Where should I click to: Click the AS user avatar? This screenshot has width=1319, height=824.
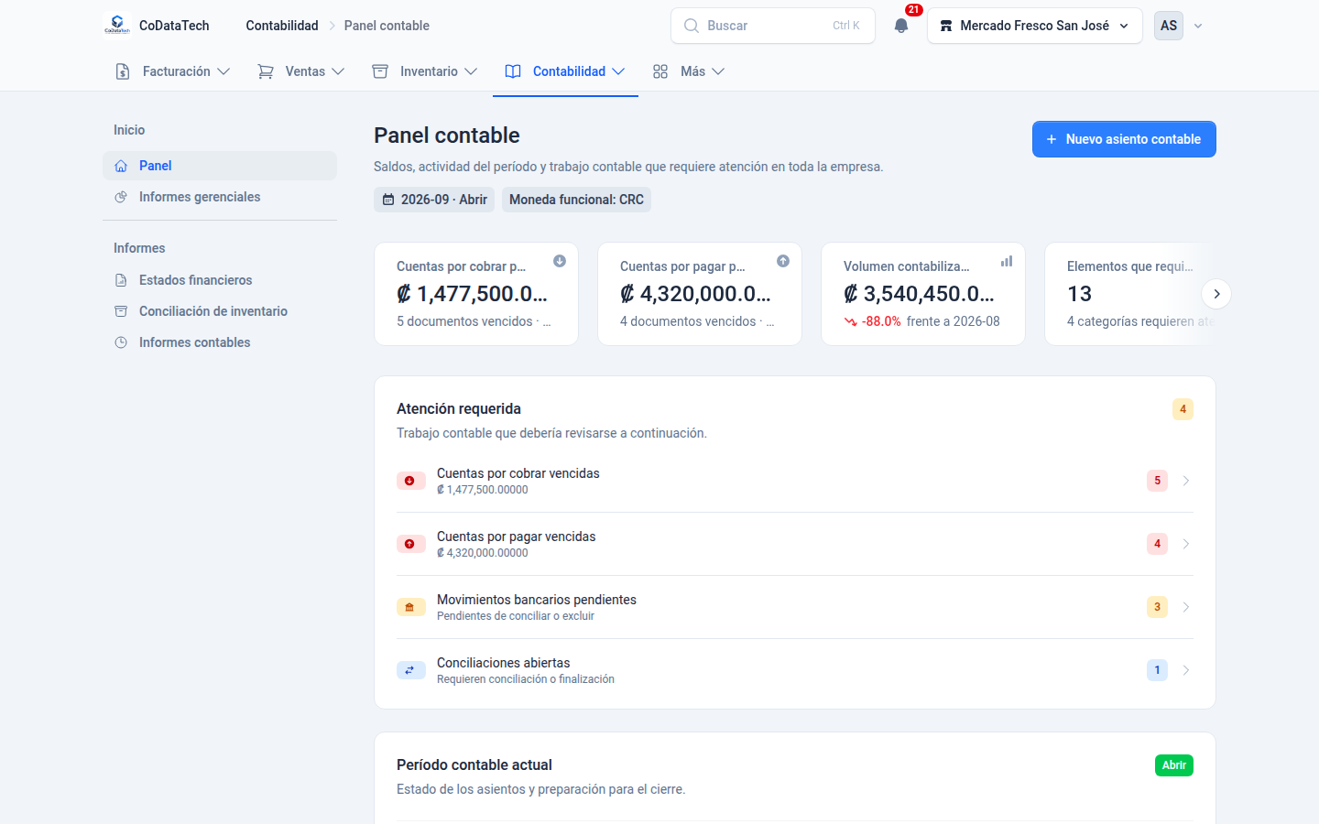pyautogui.click(x=1169, y=26)
